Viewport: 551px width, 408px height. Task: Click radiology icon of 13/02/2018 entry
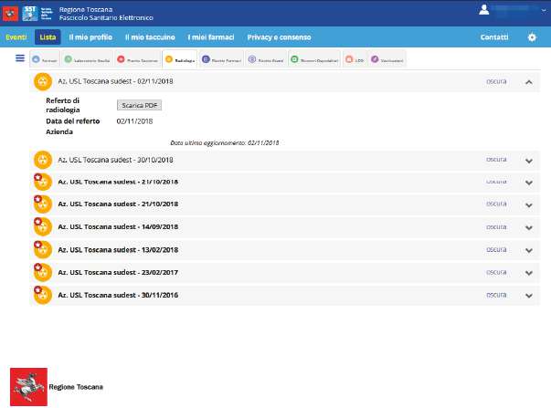point(43,250)
